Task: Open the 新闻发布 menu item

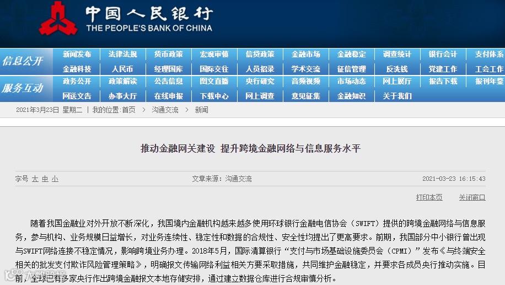Action: [77, 54]
